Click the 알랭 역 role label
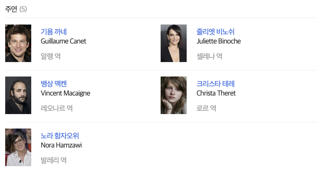The height and width of the screenshot is (172, 322). pos(51,56)
